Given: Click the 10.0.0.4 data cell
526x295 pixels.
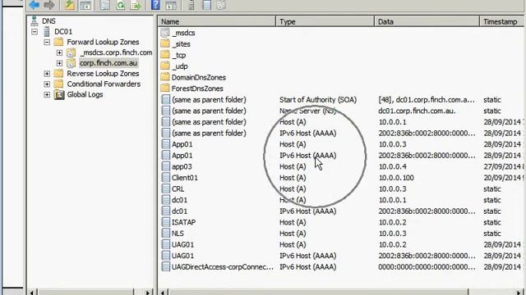Looking at the screenshot, I should pos(393,166).
